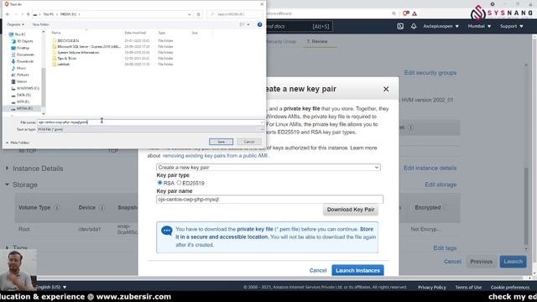537x302 pixels.
Task: Collapse folders with Hide Folders
Action: coord(18,143)
